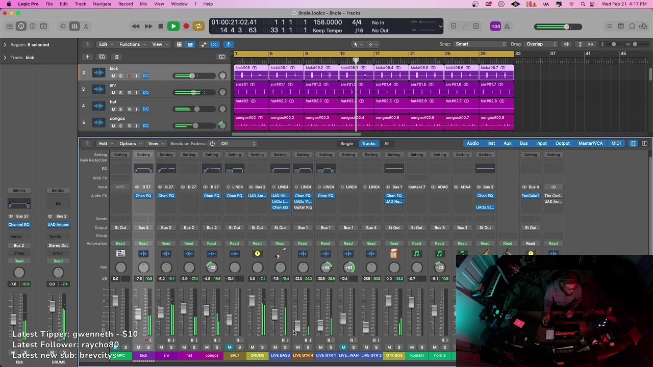This screenshot has height=367, width=653.
Task: Open the media Browsers icon
Action: click(643, 26)
